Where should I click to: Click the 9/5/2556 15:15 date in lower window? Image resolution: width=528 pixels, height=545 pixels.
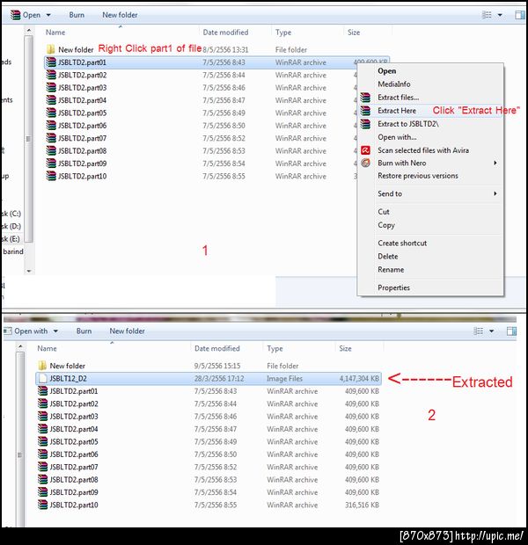(217, 366)
